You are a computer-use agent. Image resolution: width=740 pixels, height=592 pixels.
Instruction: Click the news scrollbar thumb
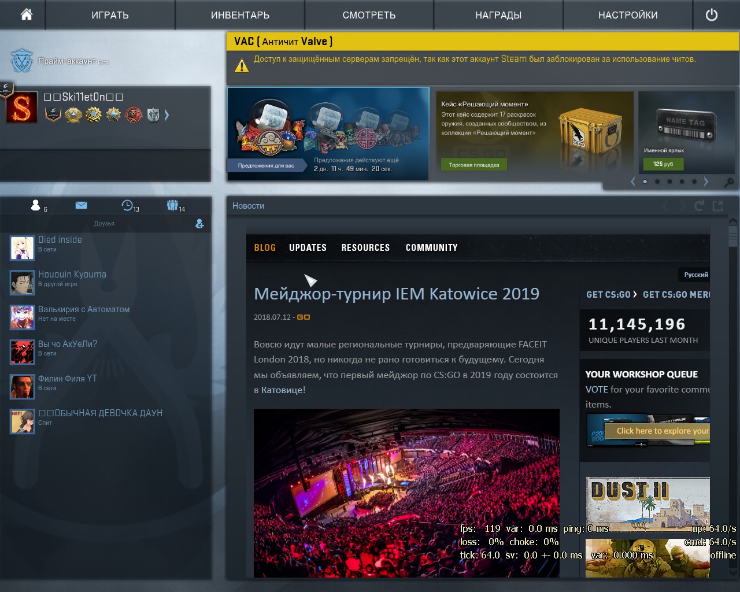point(733,236)
